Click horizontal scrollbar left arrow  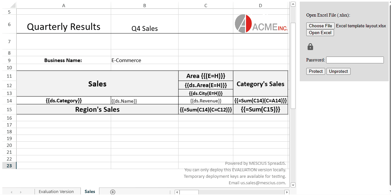pyautogui.click(x=177, y=192)
